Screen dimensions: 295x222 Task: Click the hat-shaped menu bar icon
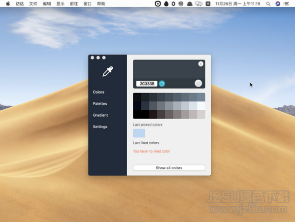pyautogui.click(x=190, y=4)
